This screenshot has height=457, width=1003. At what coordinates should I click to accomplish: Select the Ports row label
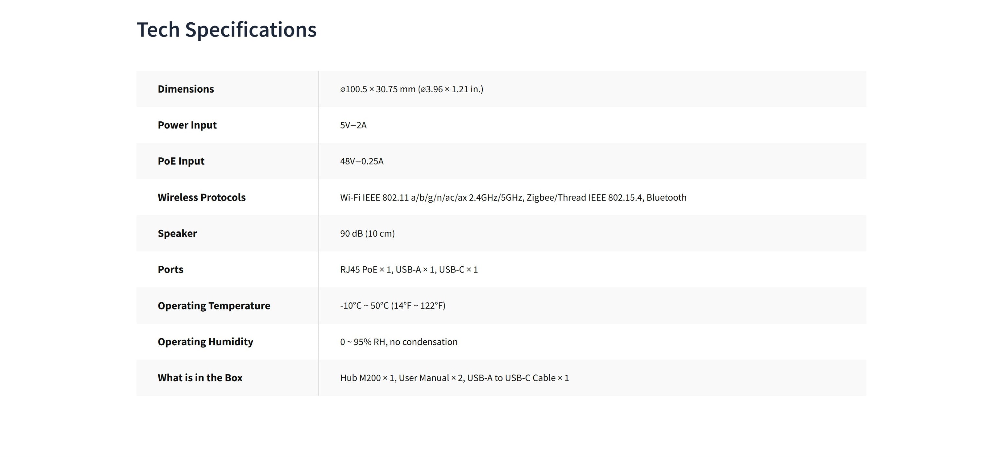tap(170, 270)
